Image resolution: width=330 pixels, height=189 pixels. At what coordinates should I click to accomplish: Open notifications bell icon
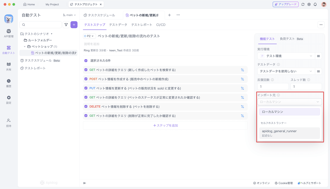(x=315, y=4)
